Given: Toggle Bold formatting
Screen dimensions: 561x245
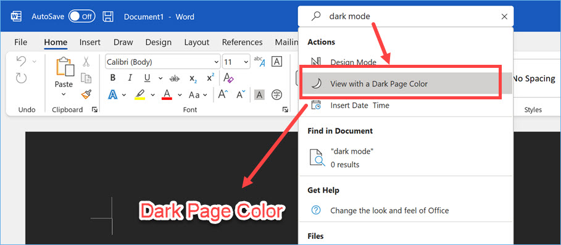Looking at the screenshot, I should (x=113, y=78).
